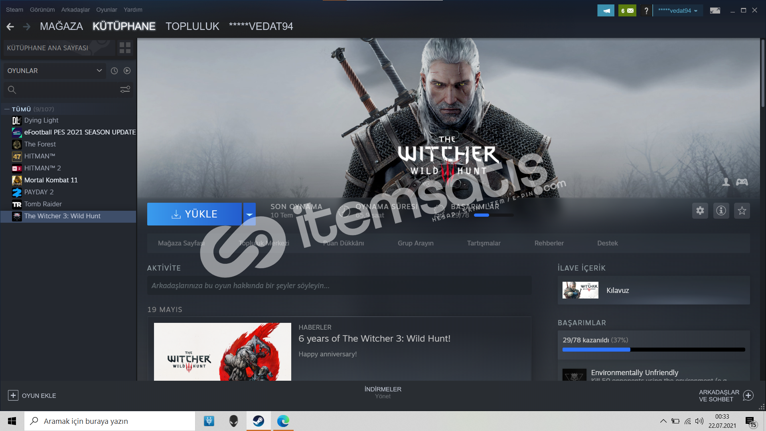Open the Witcher anniversary news thumbnail
Image resolution: width=766 pixels, height=431 pixels.
pyautogui.click(x=222, y=352)
